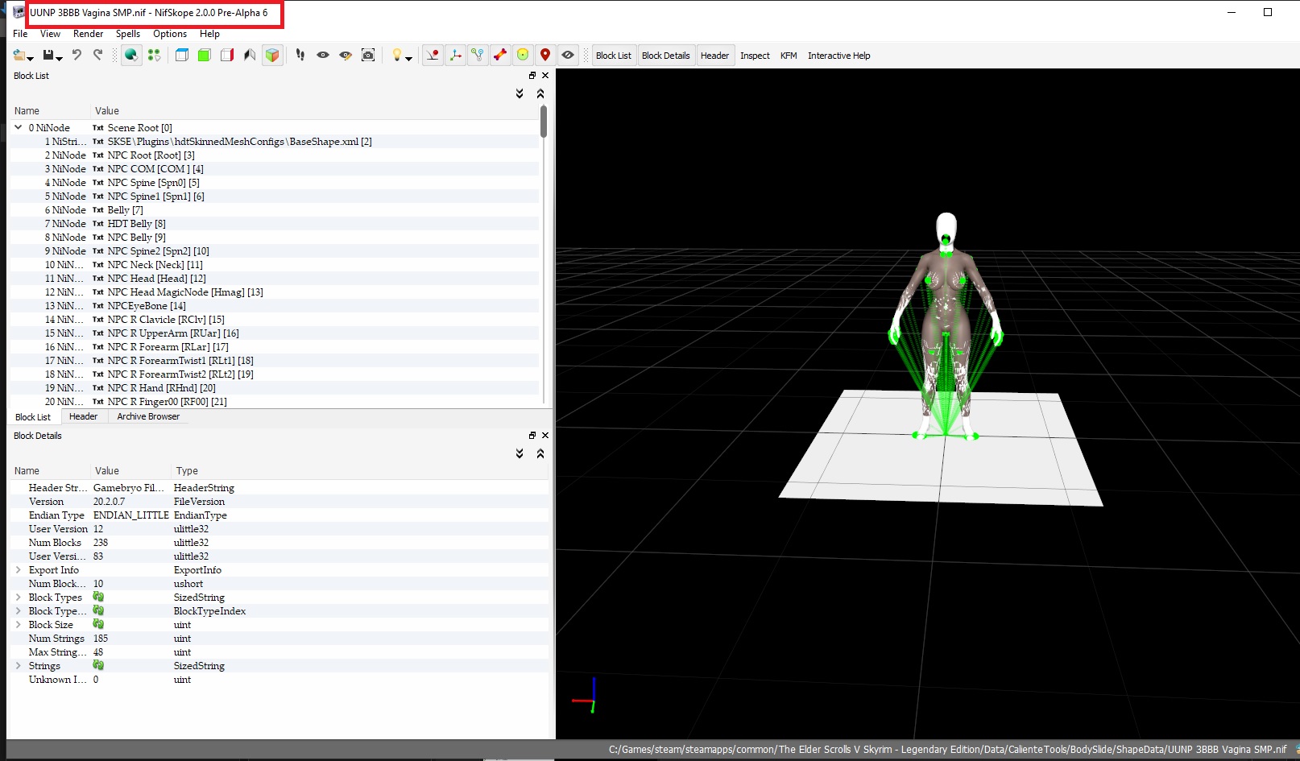Toggle Block List toolbar button
Screen dimensions: 1300x761
(x=614, y=56)
